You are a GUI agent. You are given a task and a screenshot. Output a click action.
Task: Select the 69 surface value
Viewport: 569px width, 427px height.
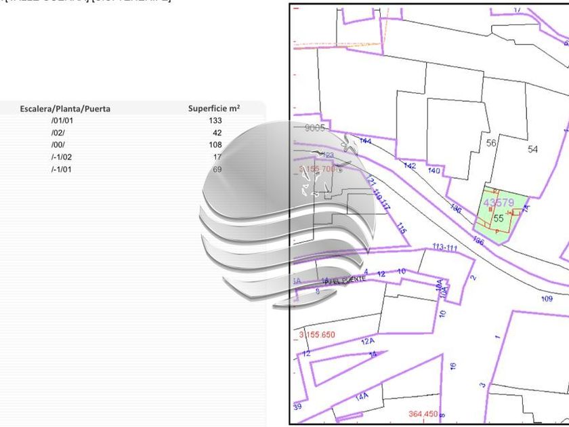coord(217,169)
